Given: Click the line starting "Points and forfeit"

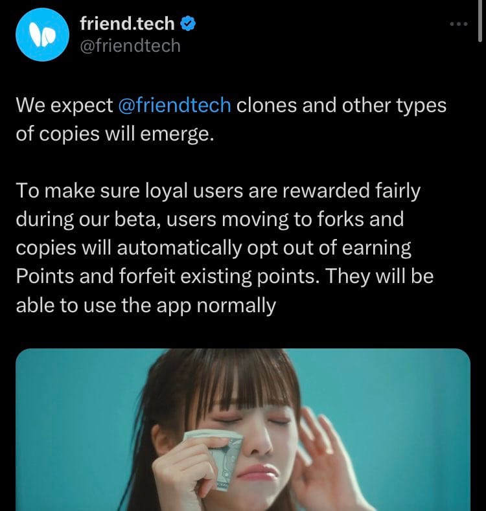Looking at the screenshot, I should (225, 276).
